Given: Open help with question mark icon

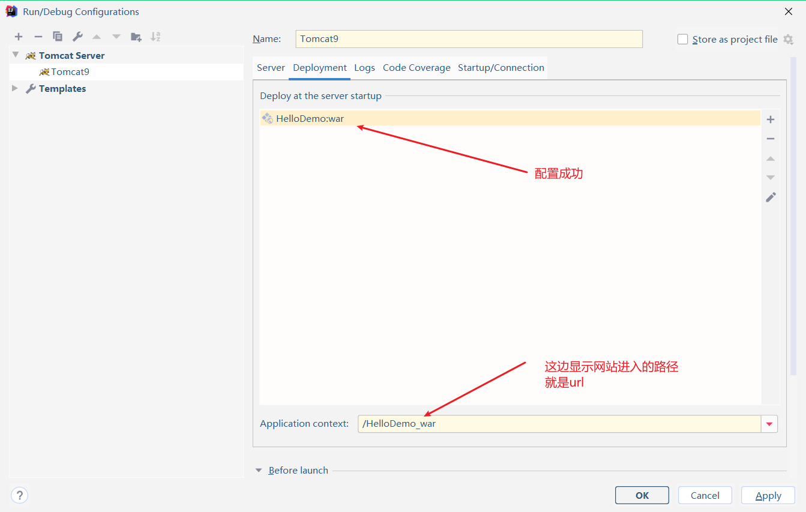Looking at the screenshot, I should pos(20,495).
